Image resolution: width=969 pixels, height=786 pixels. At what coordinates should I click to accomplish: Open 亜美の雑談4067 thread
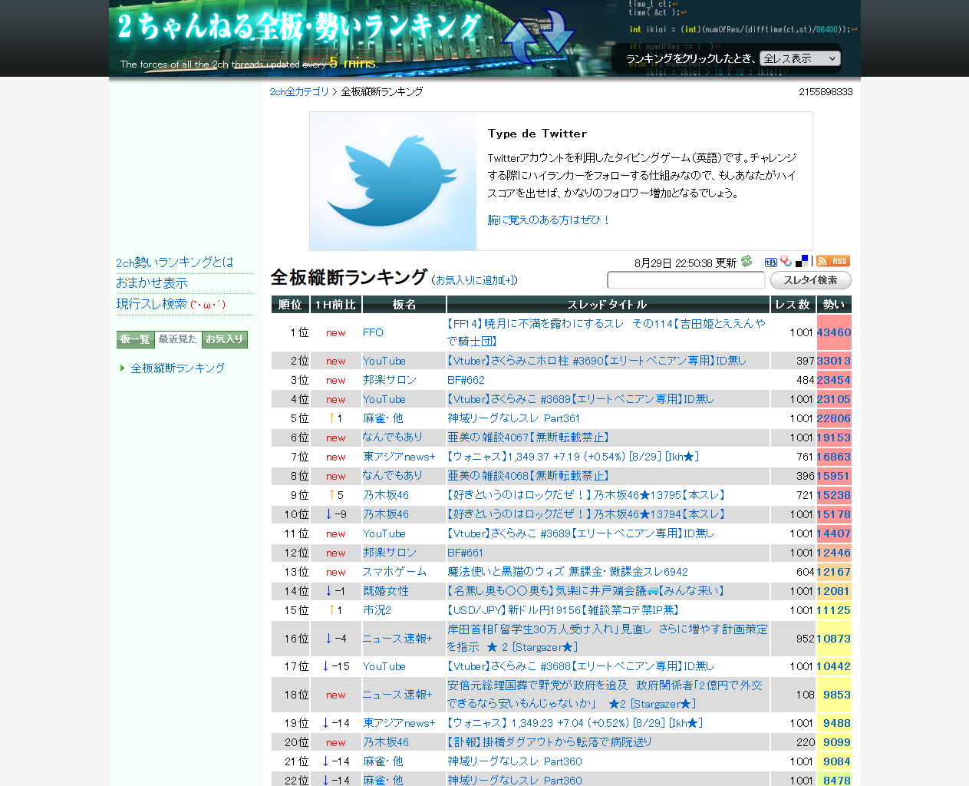(x=528, y=438)
